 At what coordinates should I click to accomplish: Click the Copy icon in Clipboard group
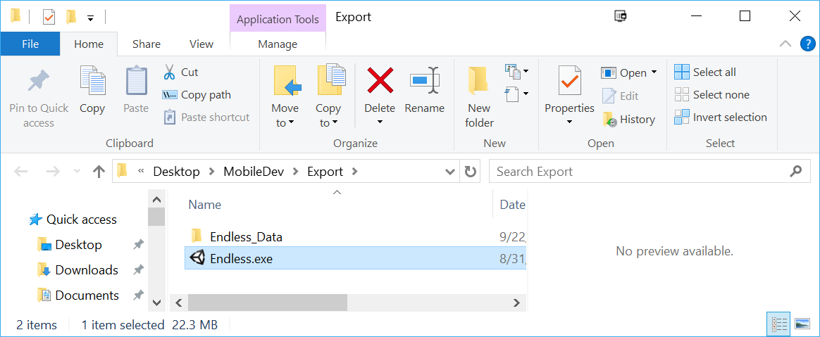[92, 81]
